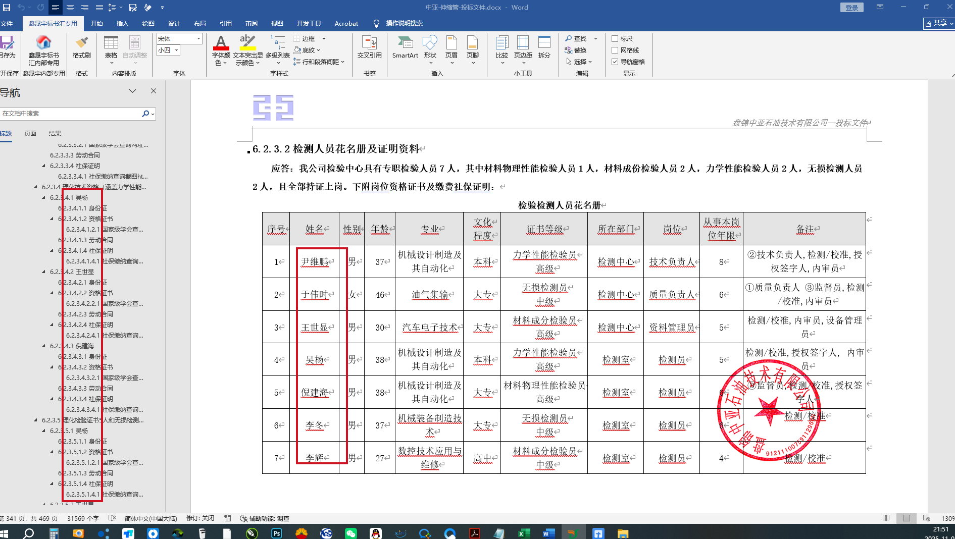The width and height of the screenshot is (955, 539).
Task: Switch to read mode view in status bar
Action: click(886, 518)
